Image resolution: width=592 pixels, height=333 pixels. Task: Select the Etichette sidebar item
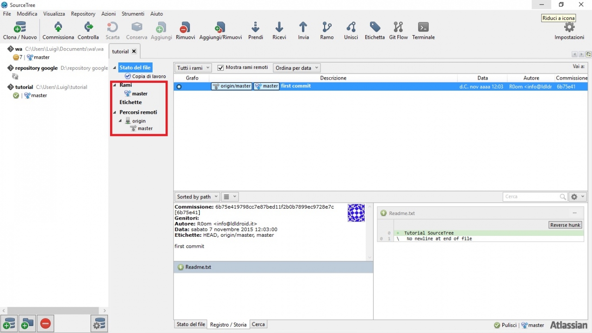pos(131,102)
